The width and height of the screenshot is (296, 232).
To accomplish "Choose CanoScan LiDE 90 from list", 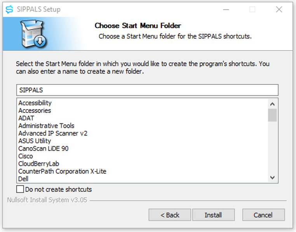I will coord(43,148).
